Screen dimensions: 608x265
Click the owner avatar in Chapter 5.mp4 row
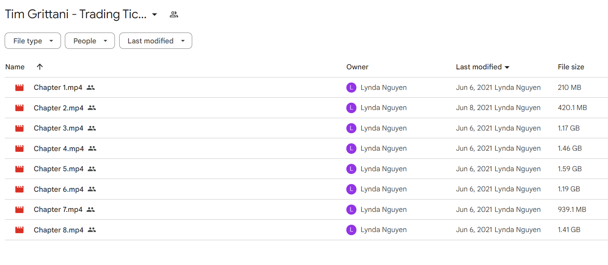pos(351,169)
